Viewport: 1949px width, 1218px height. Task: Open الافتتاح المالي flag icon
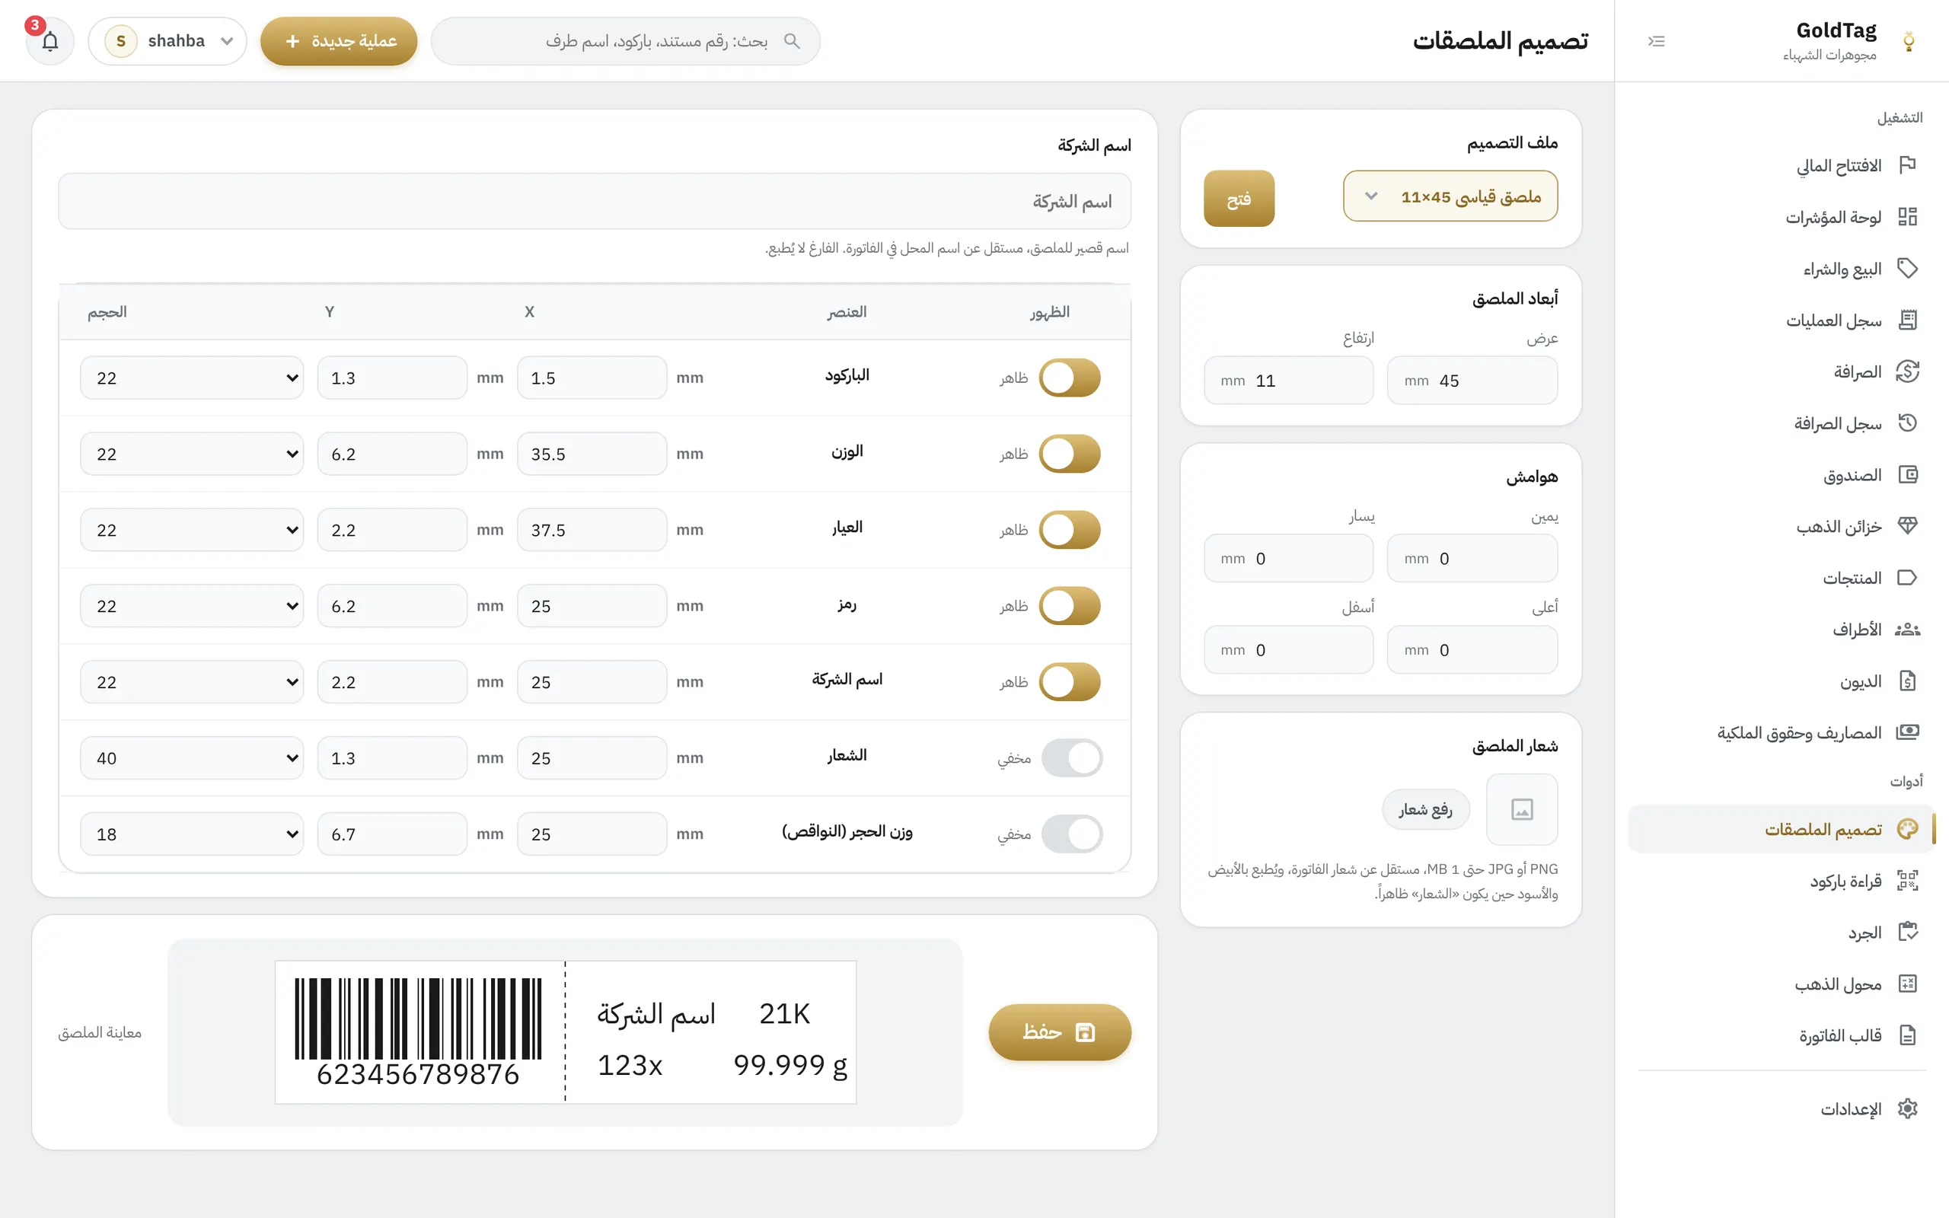(1906, 165)
